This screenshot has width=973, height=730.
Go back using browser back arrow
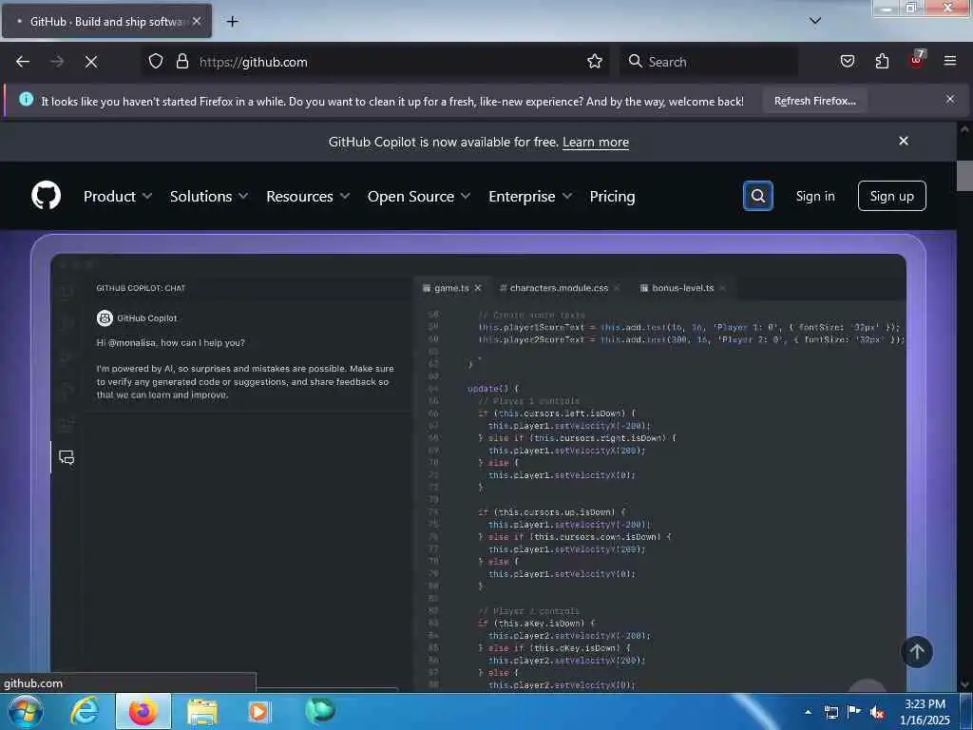pos(23,62)
